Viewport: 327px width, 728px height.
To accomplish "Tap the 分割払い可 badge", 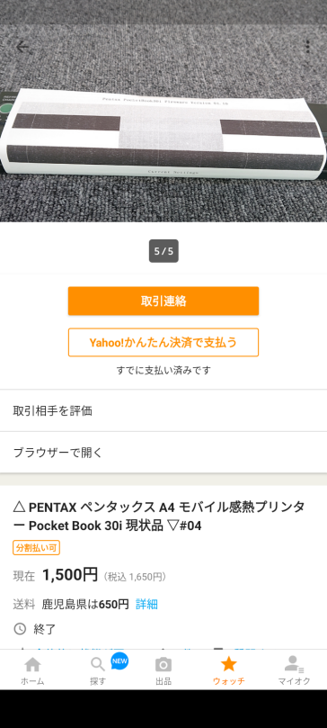I will point(36,548).
